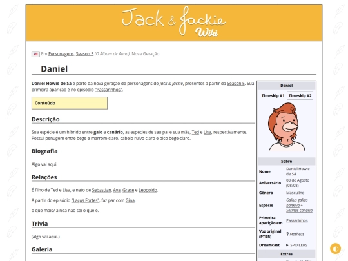
Task: Open the Personagens breadcrumb link
Action: point(61,54)
